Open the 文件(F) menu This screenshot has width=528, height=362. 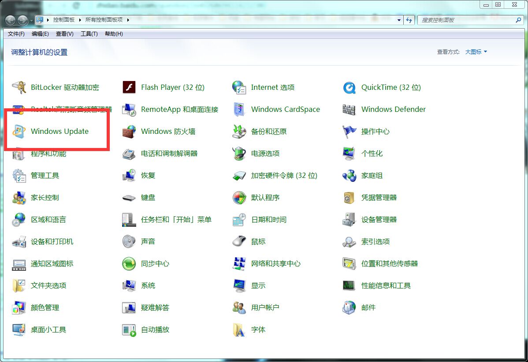(16, 34)
